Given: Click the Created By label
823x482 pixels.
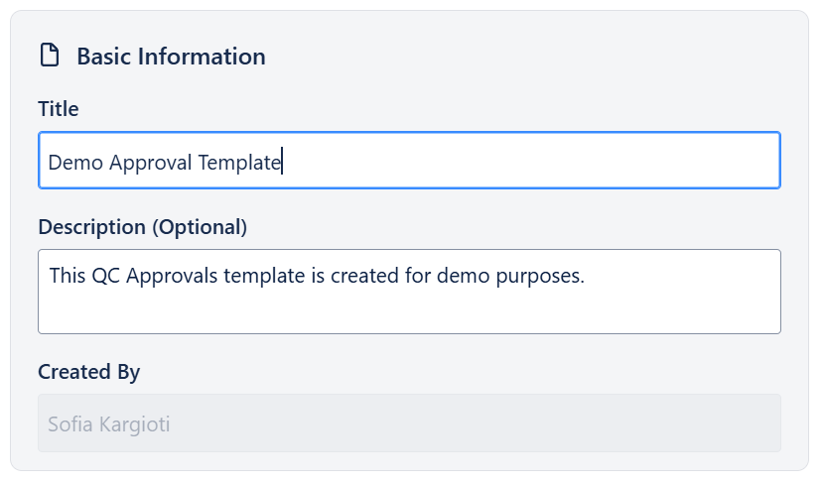Looking at the screenshot, I should (88, 372).
